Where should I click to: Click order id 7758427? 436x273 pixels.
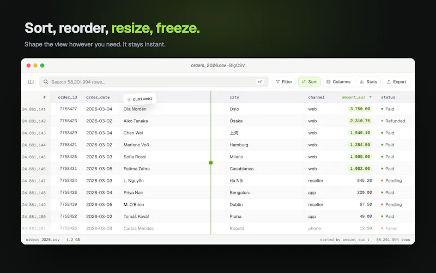click(x=68, y=109)
